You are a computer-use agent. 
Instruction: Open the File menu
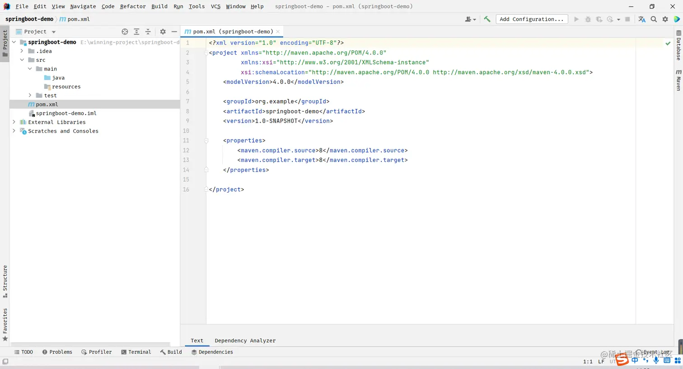coord(22,6)
